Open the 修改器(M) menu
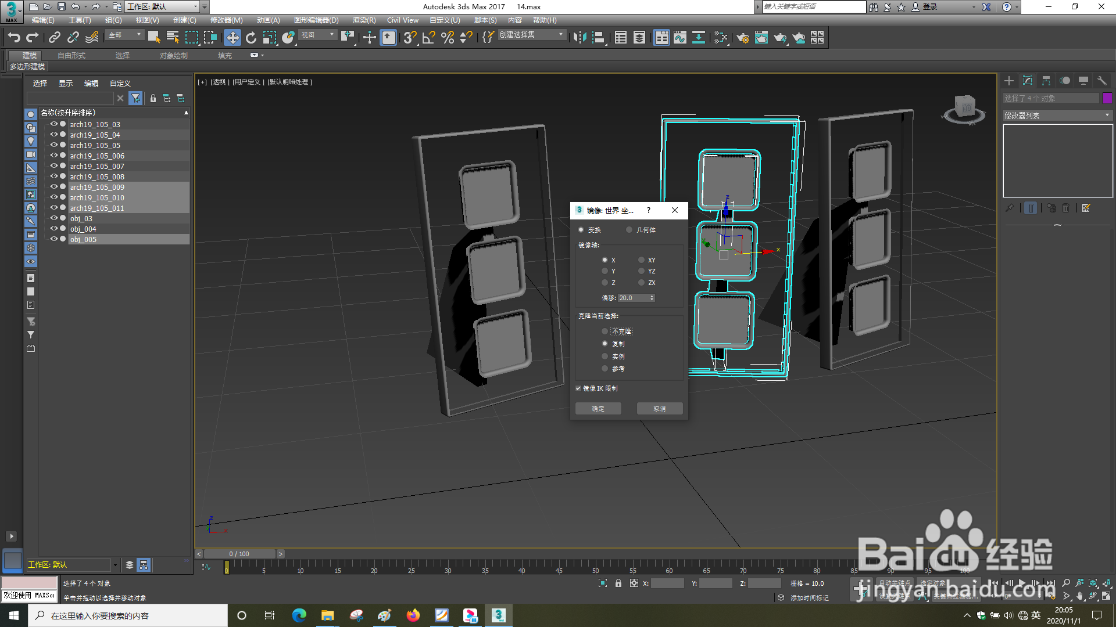1116x627 pixels. (226, 20)
